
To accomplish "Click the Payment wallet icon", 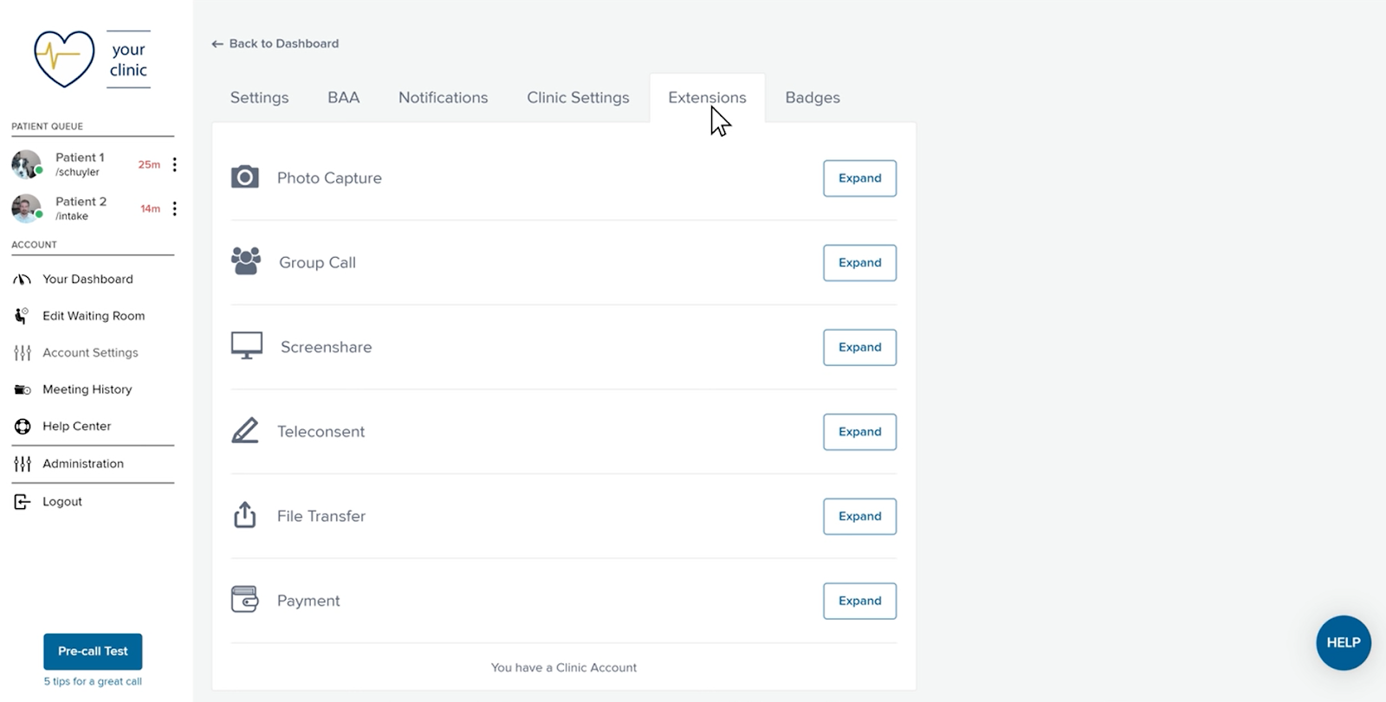I will pos(245,599).
